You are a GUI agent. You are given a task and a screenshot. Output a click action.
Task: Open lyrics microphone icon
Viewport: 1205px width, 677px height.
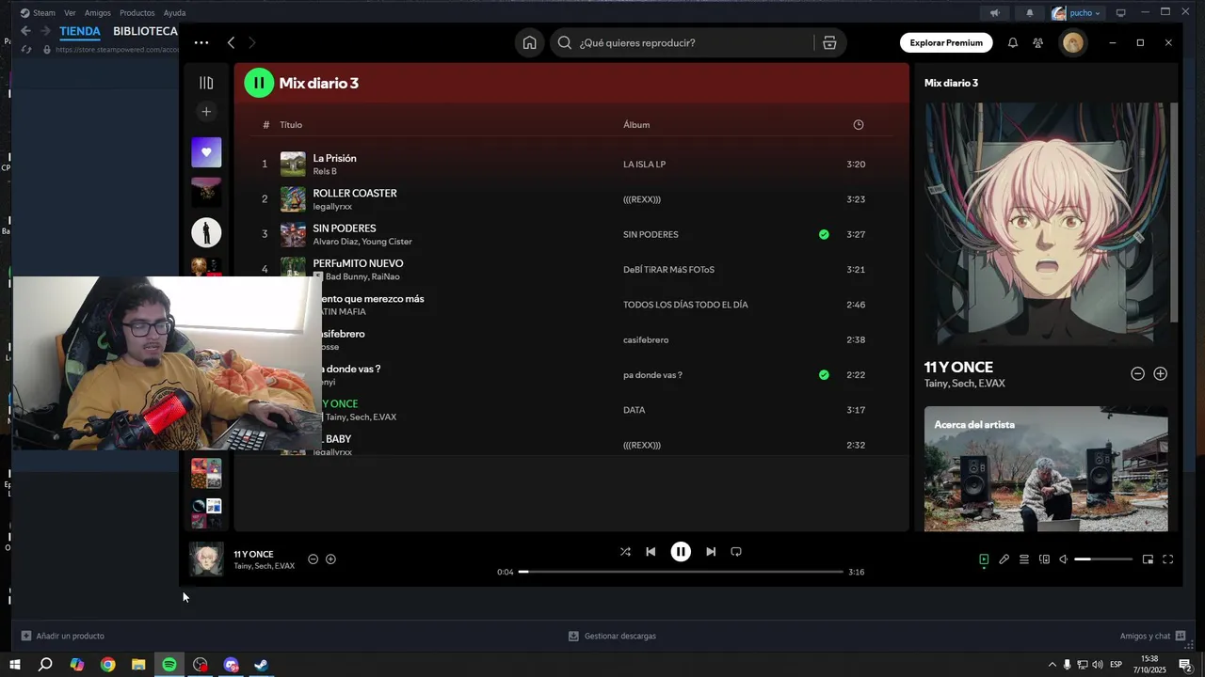[x=1004, y=559]
